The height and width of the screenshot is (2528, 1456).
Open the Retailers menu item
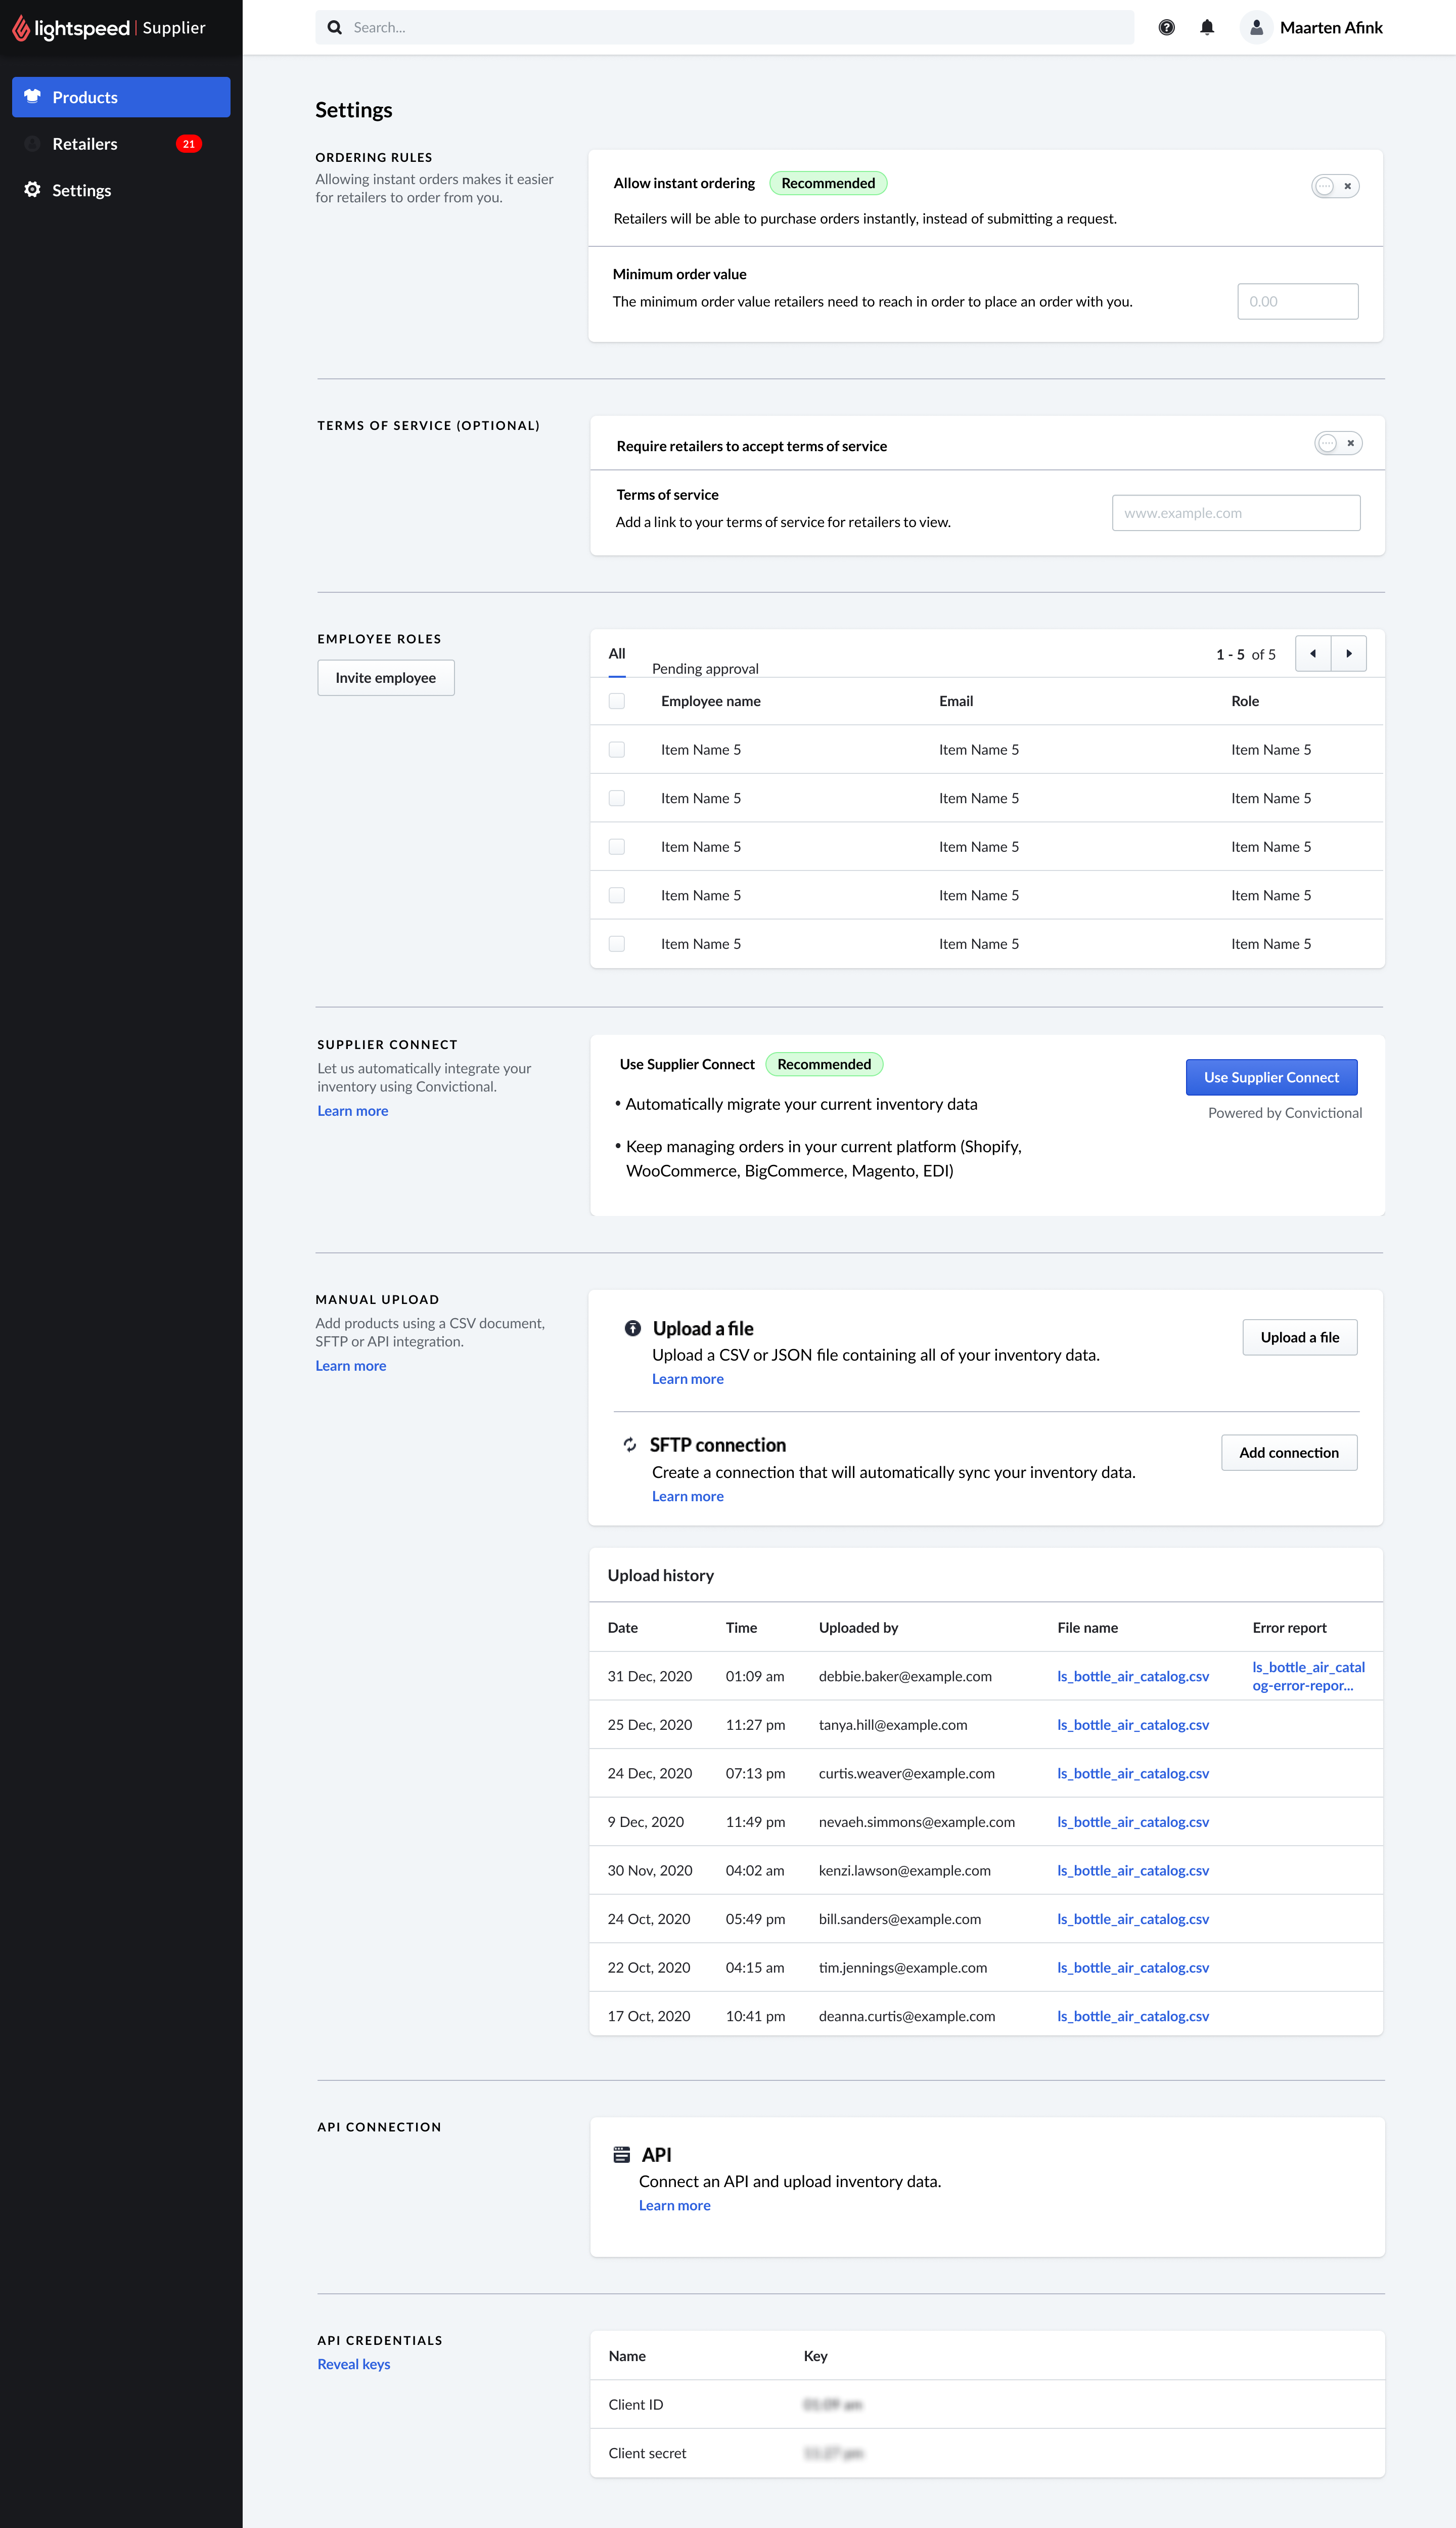pos(121,144)
